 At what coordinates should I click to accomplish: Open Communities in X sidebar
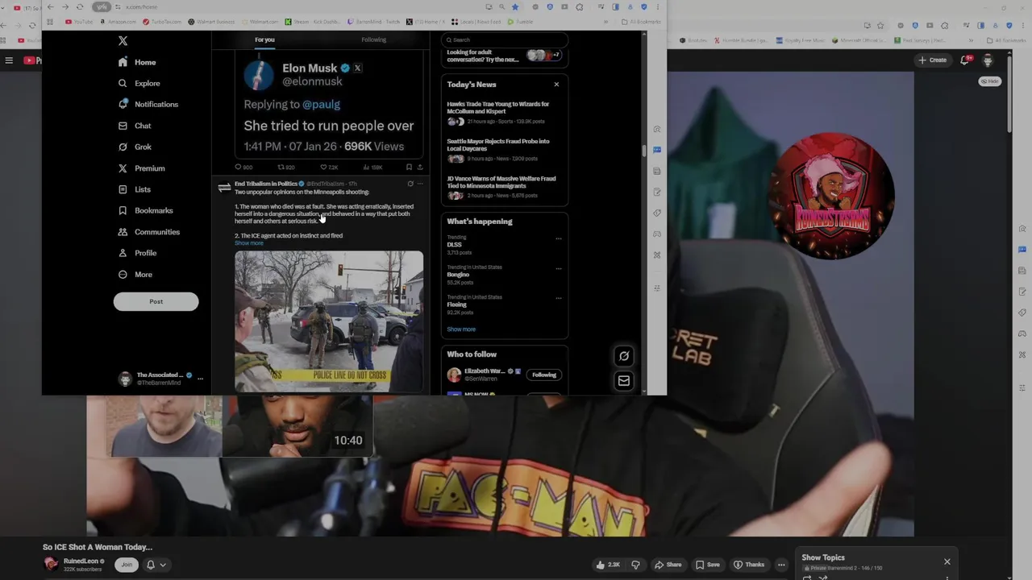click(148, 232)
